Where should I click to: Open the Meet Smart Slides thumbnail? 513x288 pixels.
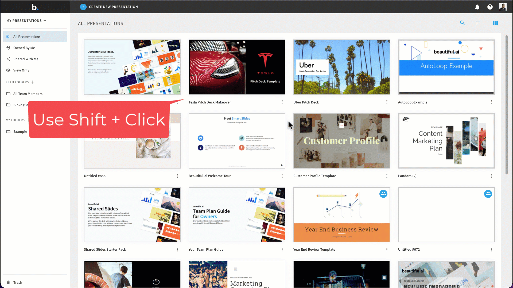[237, 141]
